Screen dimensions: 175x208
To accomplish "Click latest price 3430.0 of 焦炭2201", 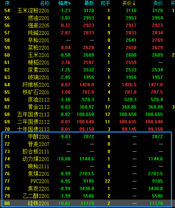I will [87, 189].
